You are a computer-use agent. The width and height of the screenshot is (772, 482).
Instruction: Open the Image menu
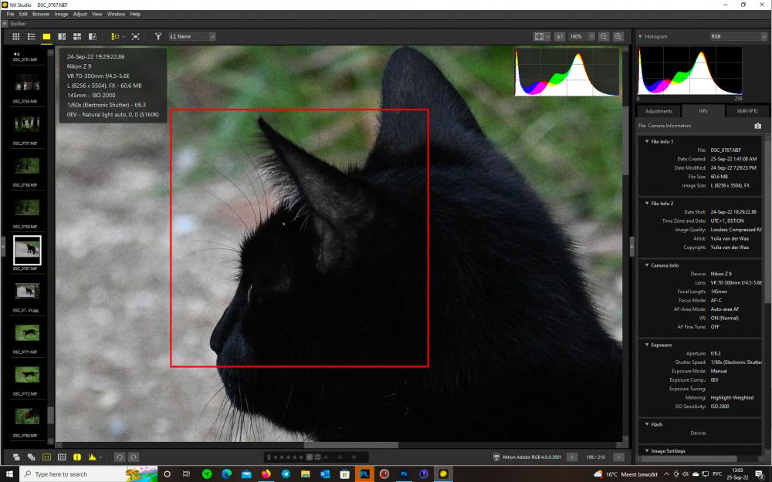(x=61, y=14)
